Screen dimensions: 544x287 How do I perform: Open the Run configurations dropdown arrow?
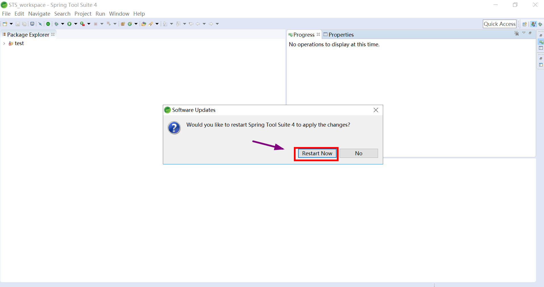point(76,24)
